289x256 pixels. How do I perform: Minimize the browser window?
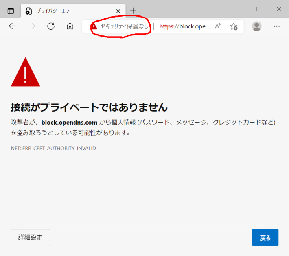[x=239, y=9]
